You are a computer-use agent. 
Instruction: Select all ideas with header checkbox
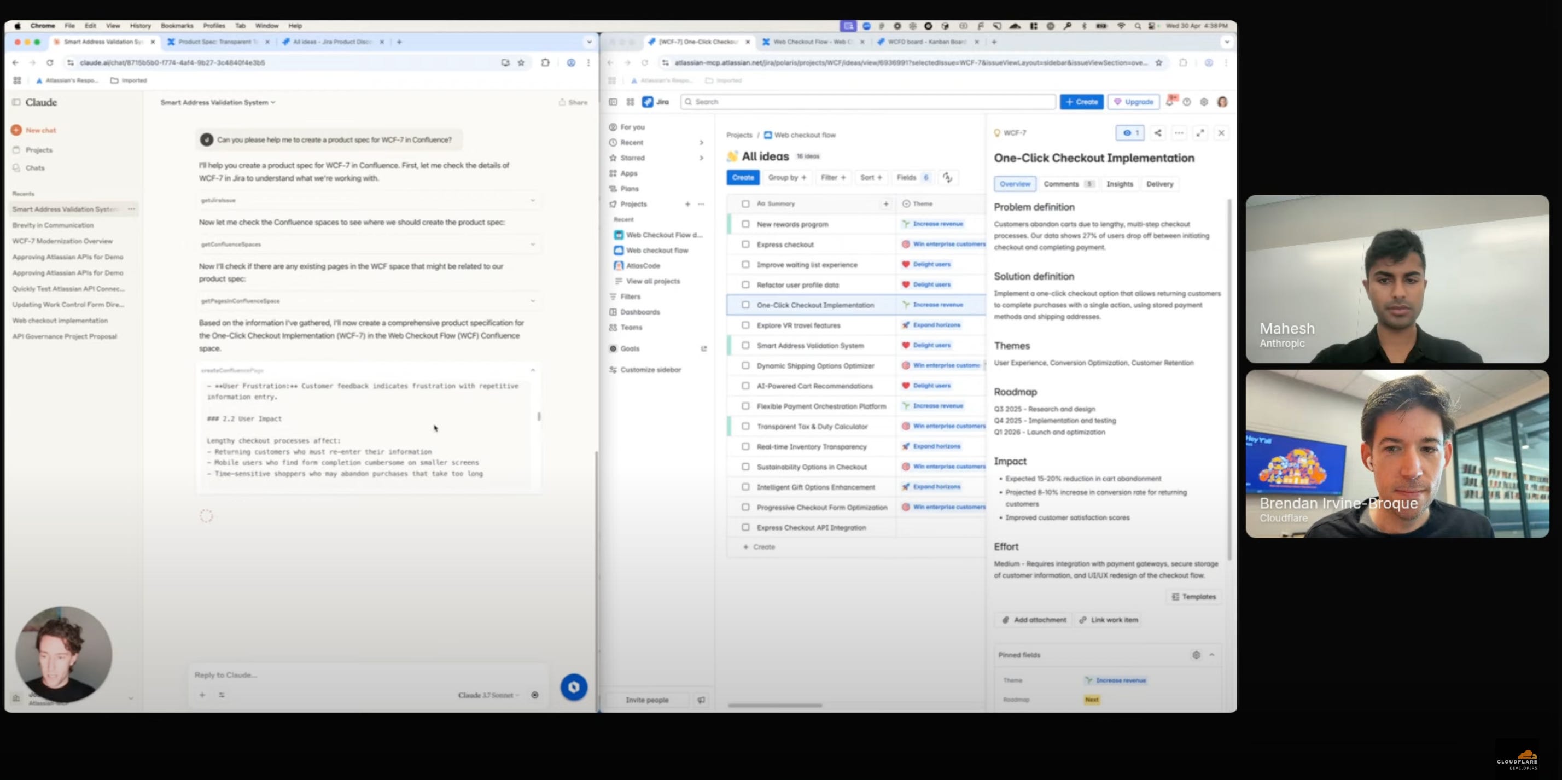[746, 204]
